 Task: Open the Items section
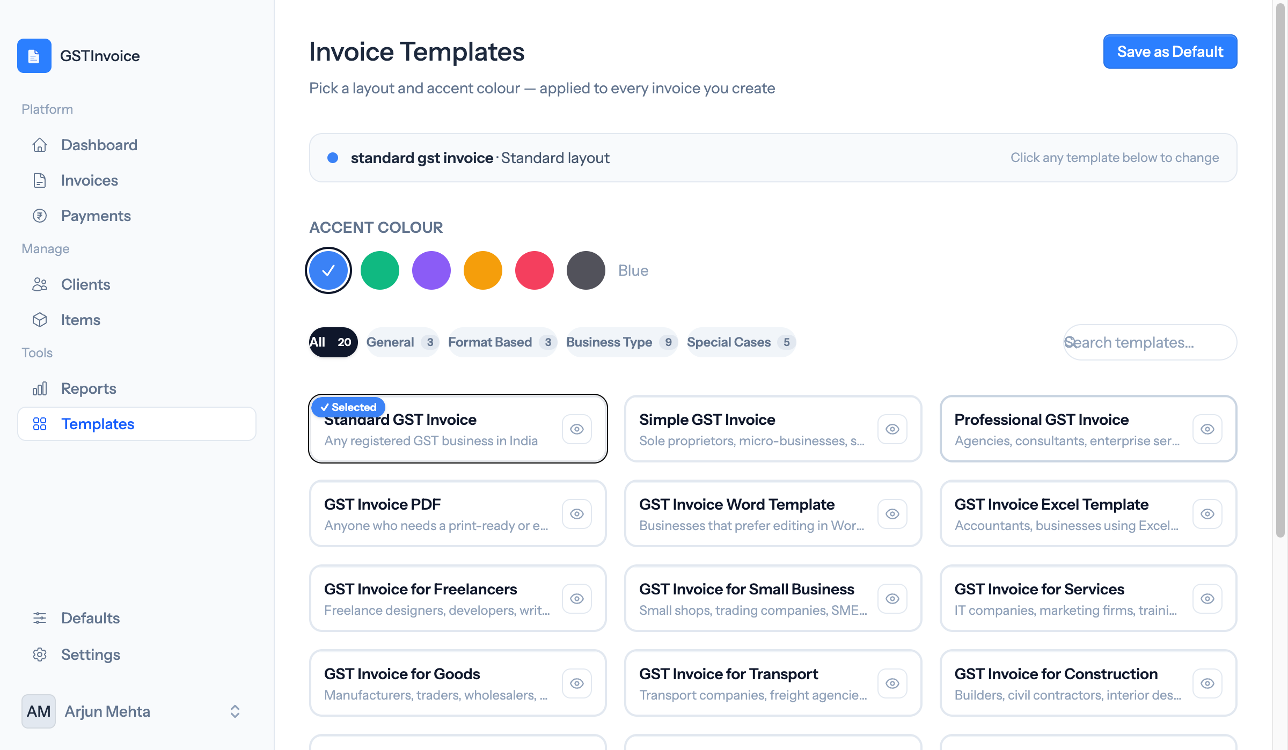pyautogui.click(x=137, y=320)
